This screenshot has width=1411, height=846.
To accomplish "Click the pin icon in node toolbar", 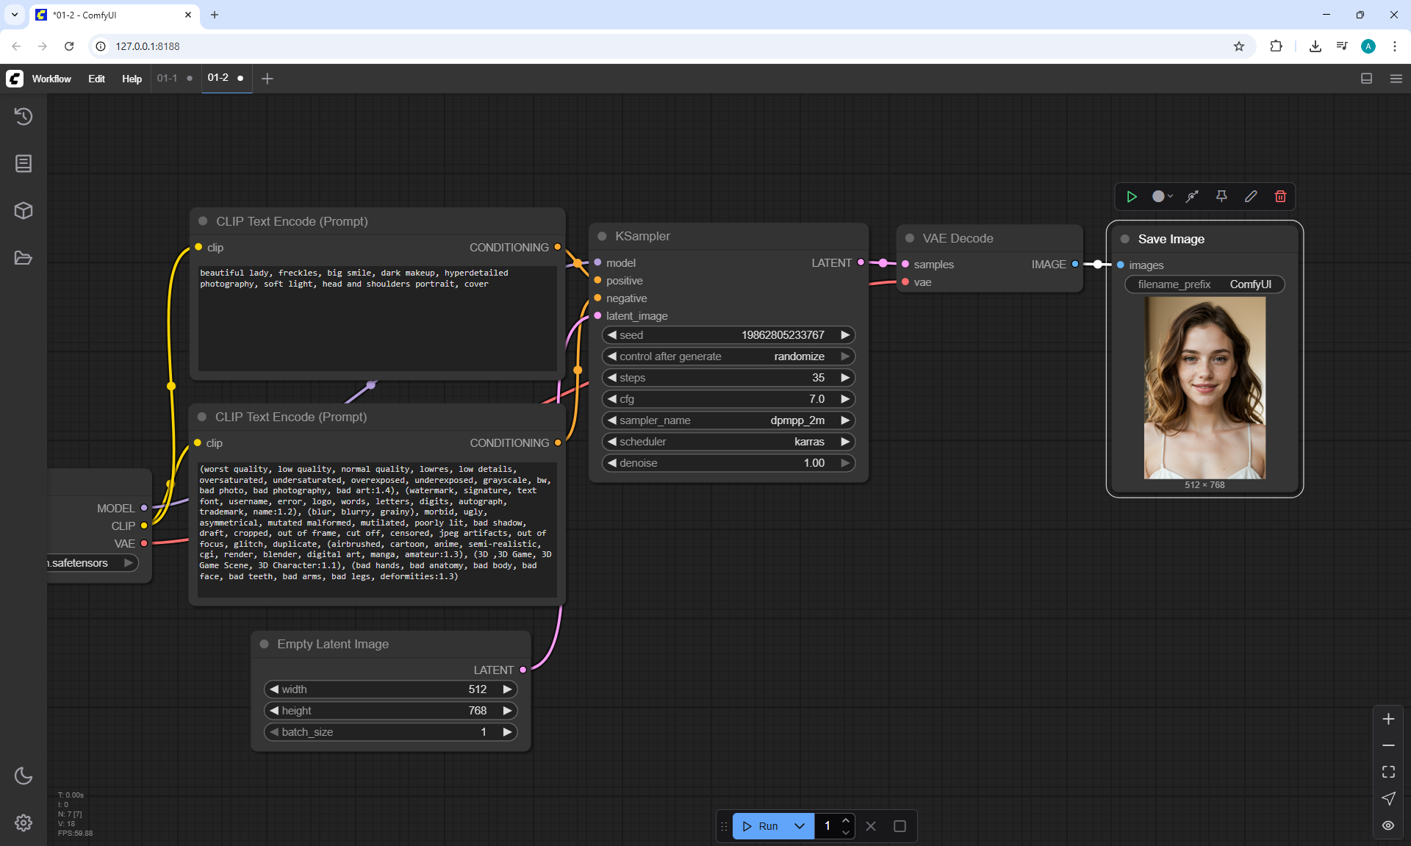I will click(1221, 196).
